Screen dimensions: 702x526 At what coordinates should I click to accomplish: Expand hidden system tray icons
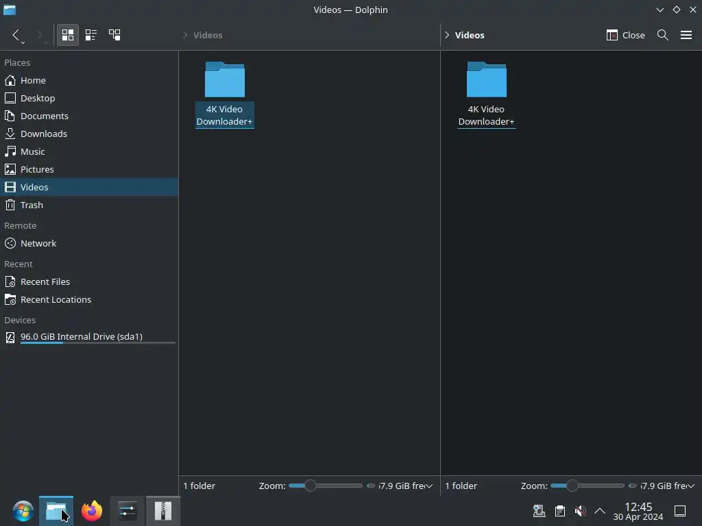pos(600,511)
